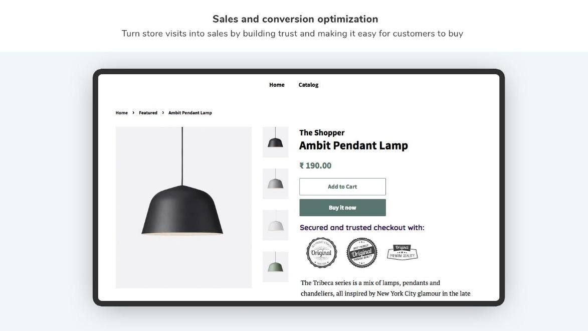Click the Ambit Pendant Lamp breadcrumb
The image size is (588, 331).
click(190, 112)
